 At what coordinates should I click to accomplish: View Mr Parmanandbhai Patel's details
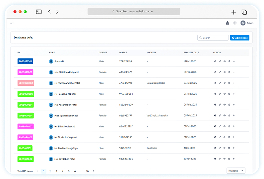click(225, 83)
